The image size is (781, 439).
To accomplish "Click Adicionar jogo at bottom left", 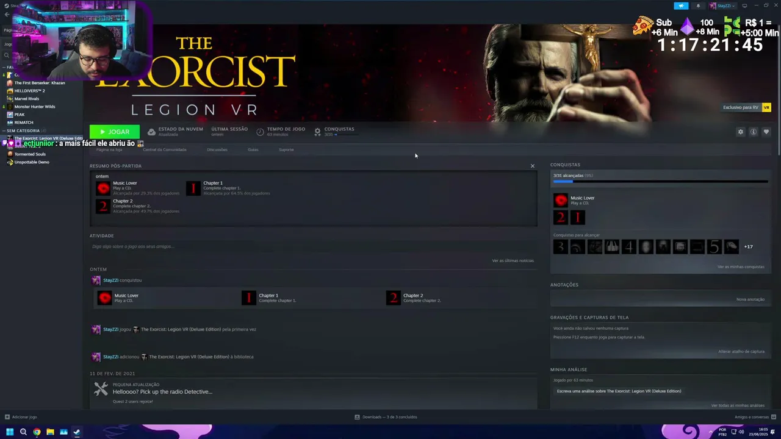I will click(21, 417).
